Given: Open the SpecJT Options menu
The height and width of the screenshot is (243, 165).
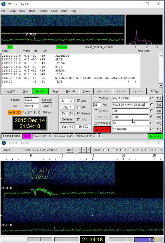Looking at the screenshot, I should 6,150.
